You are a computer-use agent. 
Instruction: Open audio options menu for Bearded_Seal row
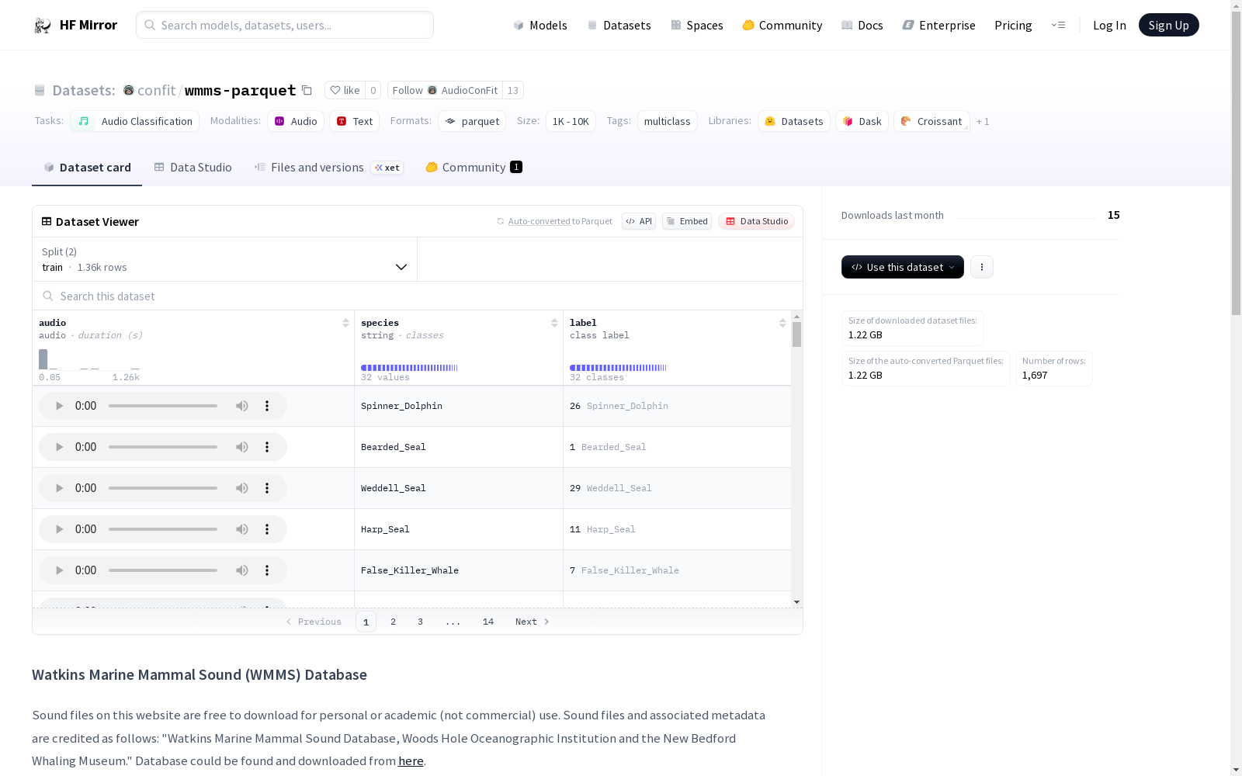tap(267, 447)
